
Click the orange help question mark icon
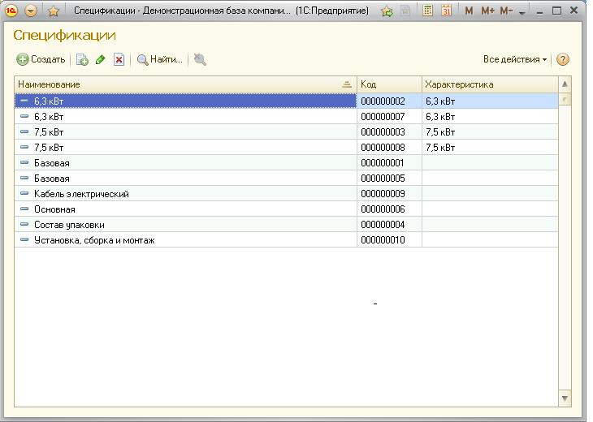point(562,60)
